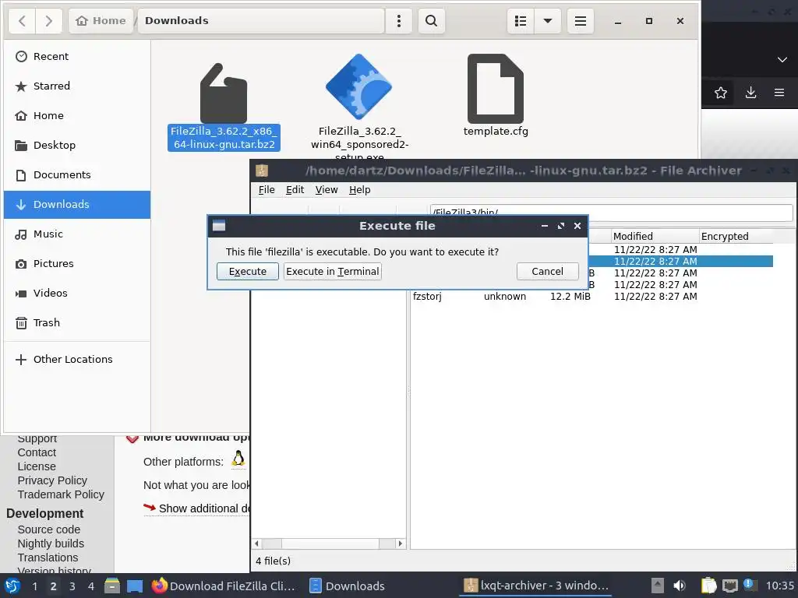Image resolution: width=798 pixels, height=598 pixels.
Task: Switch to Firefox Download FileZilla taskbar entry
Action: (224, 586)
